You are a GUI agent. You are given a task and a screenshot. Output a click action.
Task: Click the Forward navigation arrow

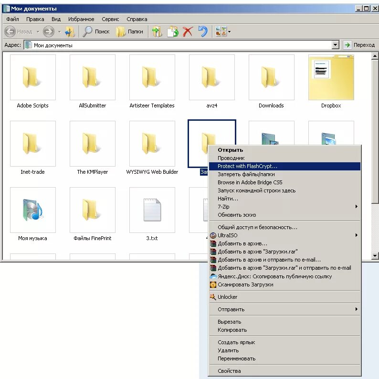tap(49, 32)
